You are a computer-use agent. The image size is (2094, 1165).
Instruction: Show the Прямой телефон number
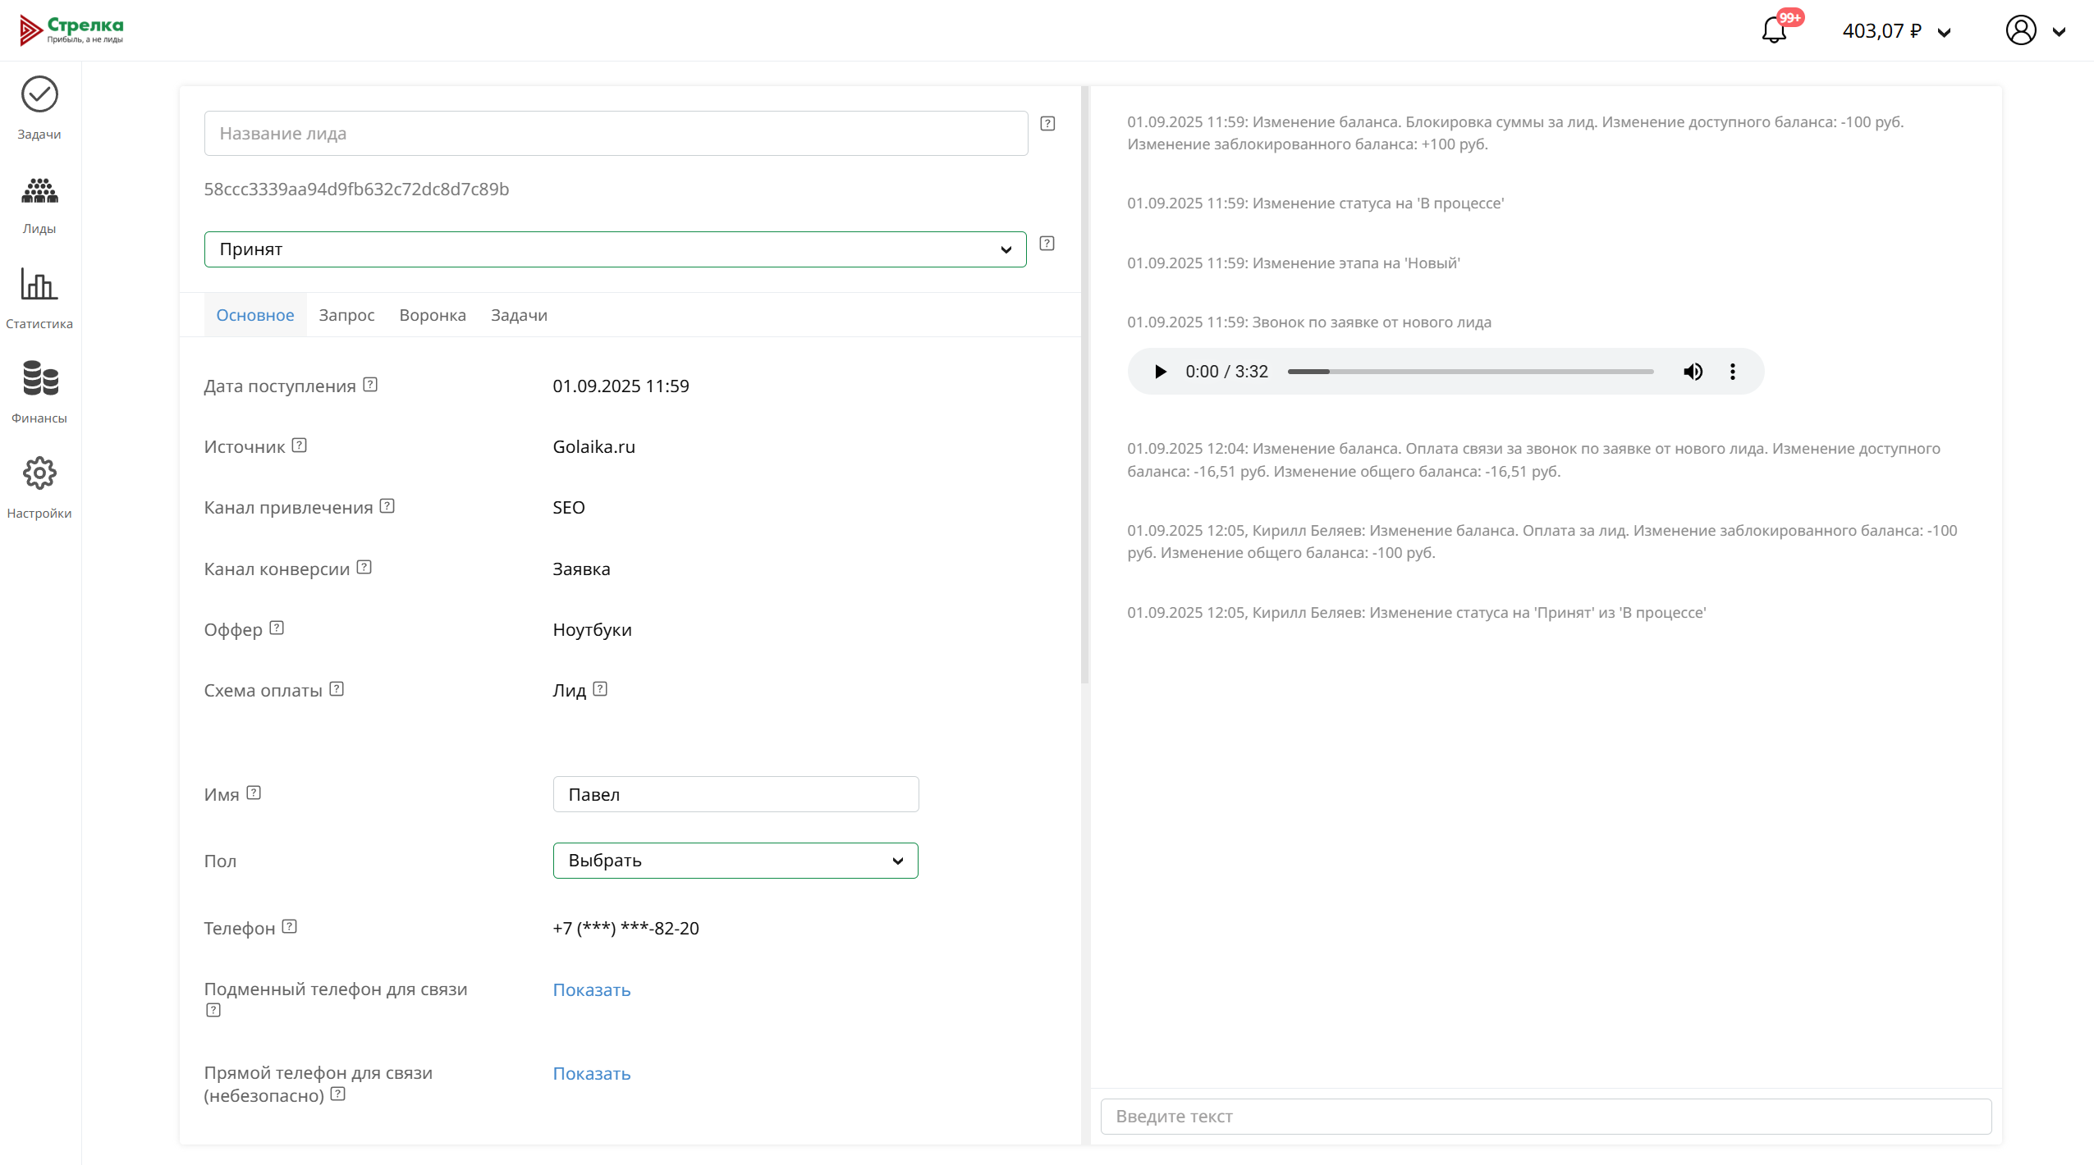[x=591, y=1074]
